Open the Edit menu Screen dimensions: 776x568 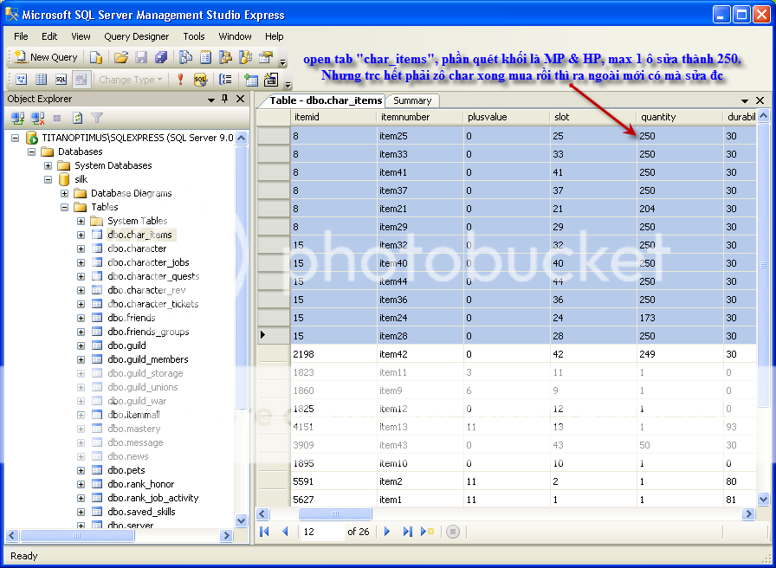click(x=49, y=36)
